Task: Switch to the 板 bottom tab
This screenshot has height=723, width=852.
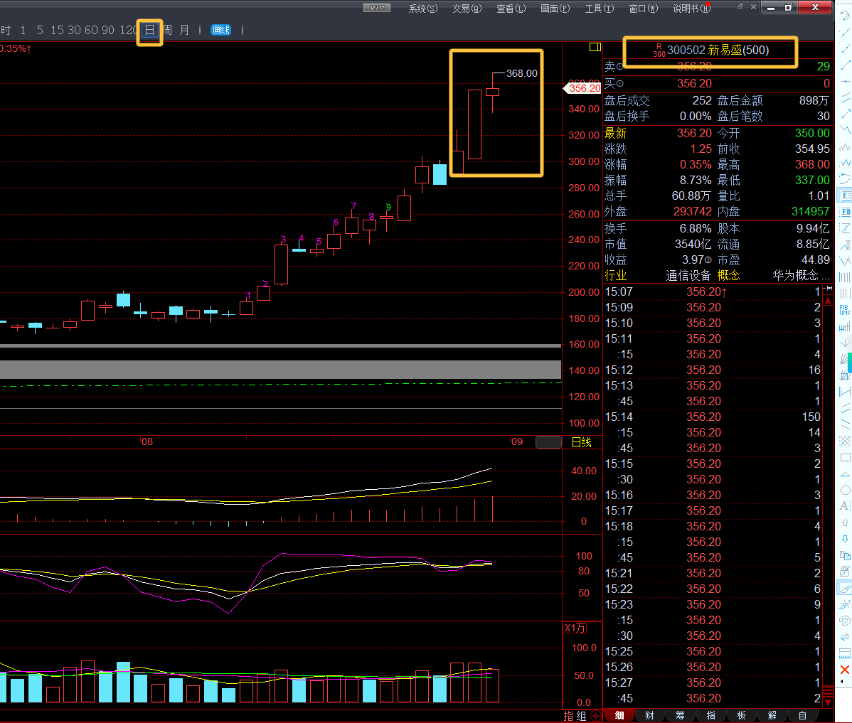Action: point(741,715)
